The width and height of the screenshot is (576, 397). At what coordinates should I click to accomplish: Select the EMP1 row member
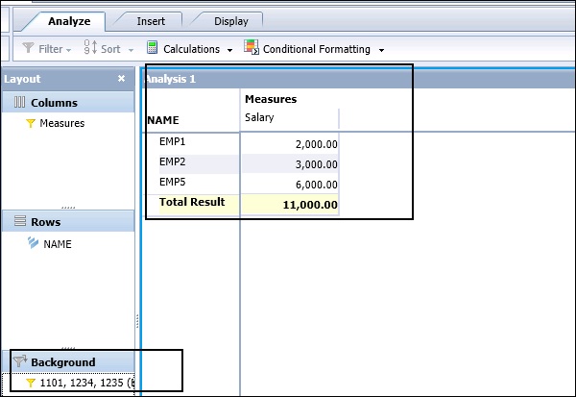pyautogui.click(x=172, y=141)
